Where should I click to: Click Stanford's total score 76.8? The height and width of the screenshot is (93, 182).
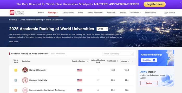tap(113, 80)
